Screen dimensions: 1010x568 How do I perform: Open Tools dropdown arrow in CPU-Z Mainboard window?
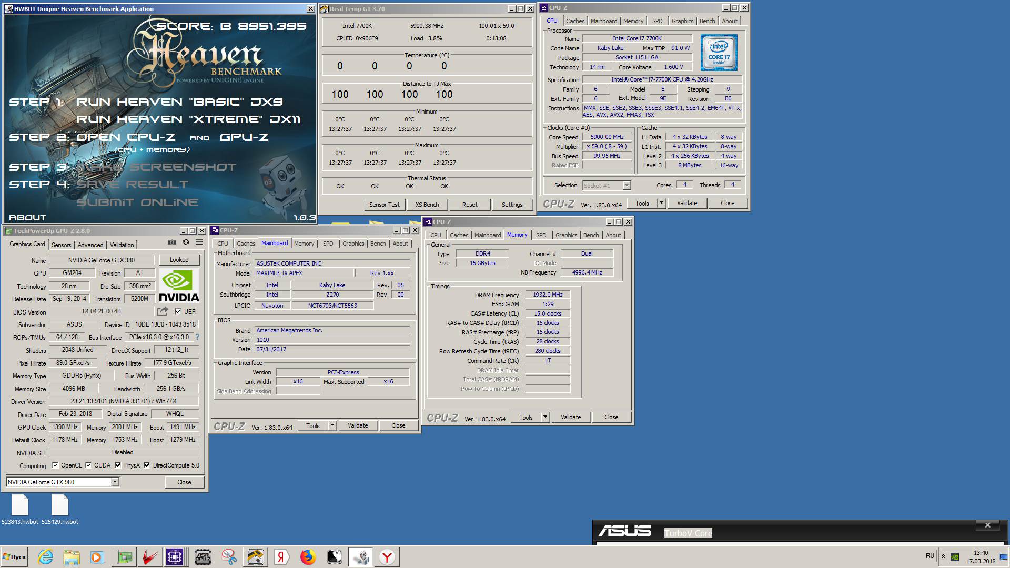click(x=332, y=425)
